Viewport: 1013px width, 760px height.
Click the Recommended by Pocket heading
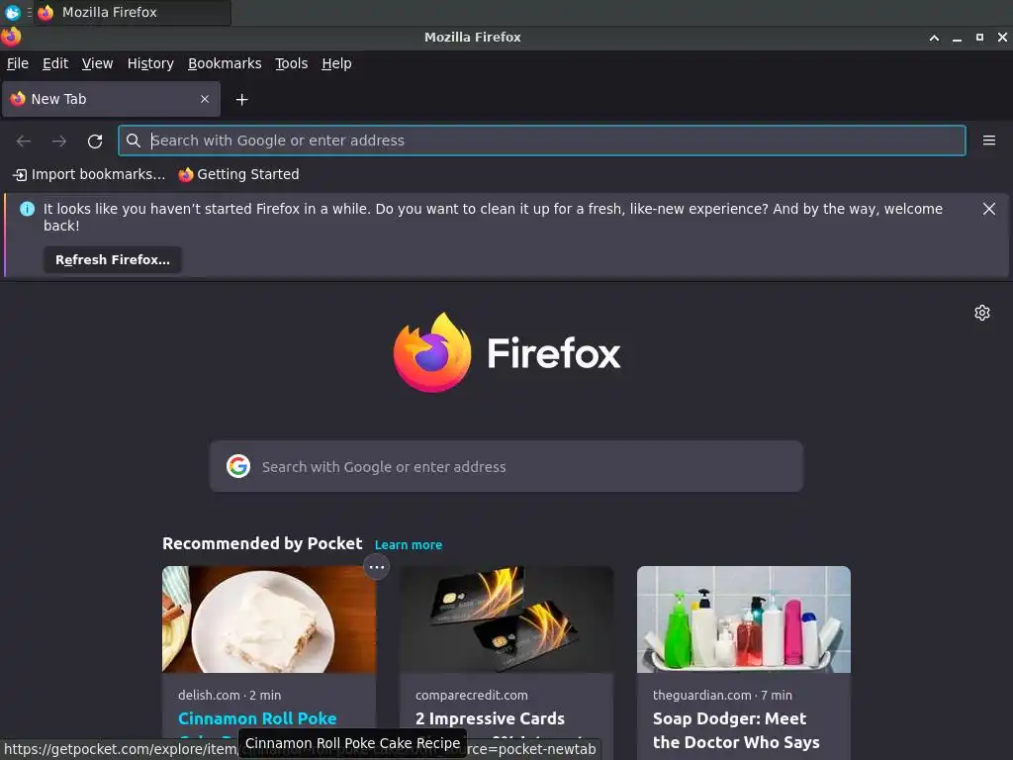click(262, 543)
